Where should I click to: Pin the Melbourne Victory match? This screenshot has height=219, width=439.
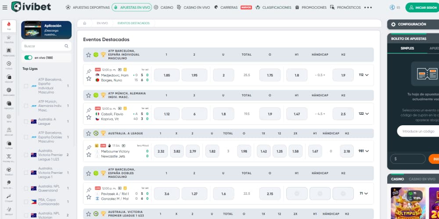[89, 148]
